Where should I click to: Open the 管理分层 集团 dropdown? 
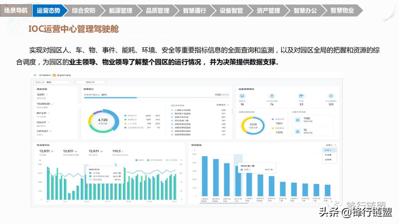52,82
